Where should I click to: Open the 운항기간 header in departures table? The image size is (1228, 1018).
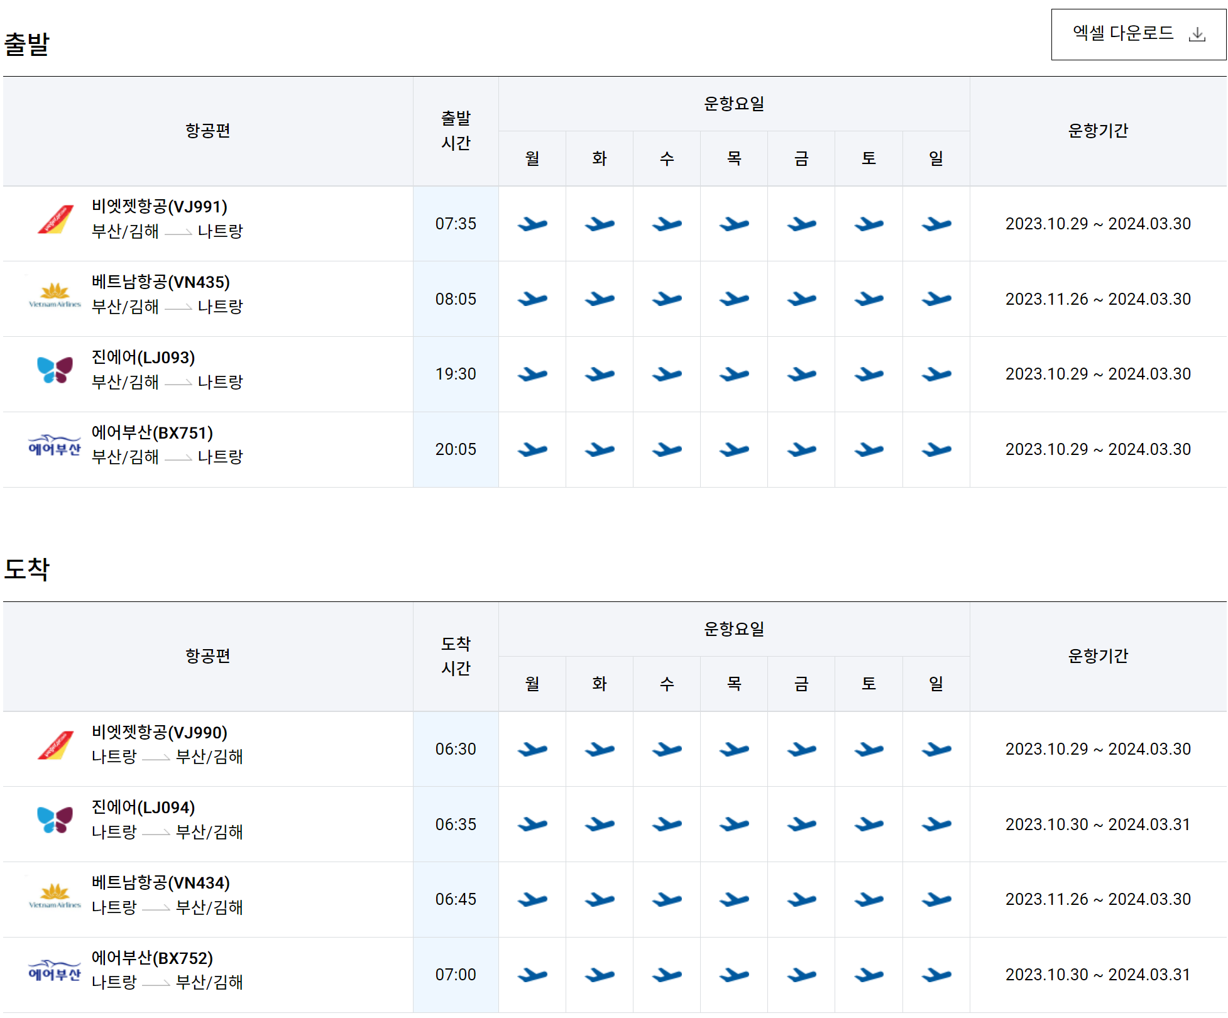(1098, 131)
